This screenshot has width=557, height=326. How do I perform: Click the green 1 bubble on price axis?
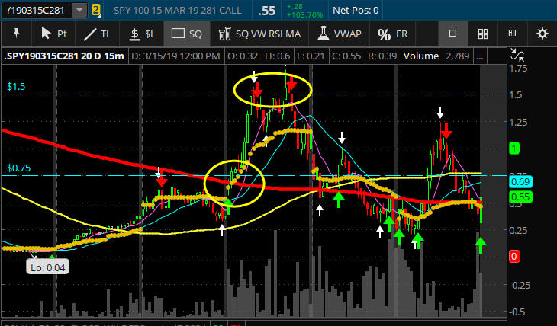tap(514, 148)
